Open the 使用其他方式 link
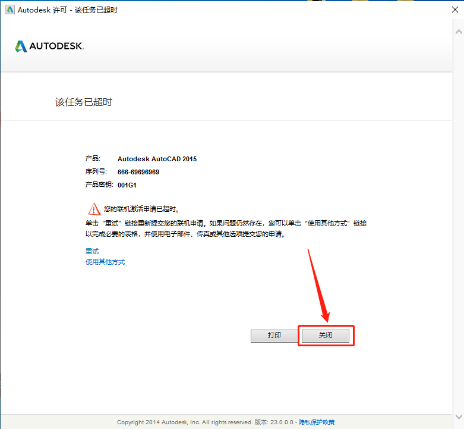Screen dimensions: 464x429 (x=105, y=262)
